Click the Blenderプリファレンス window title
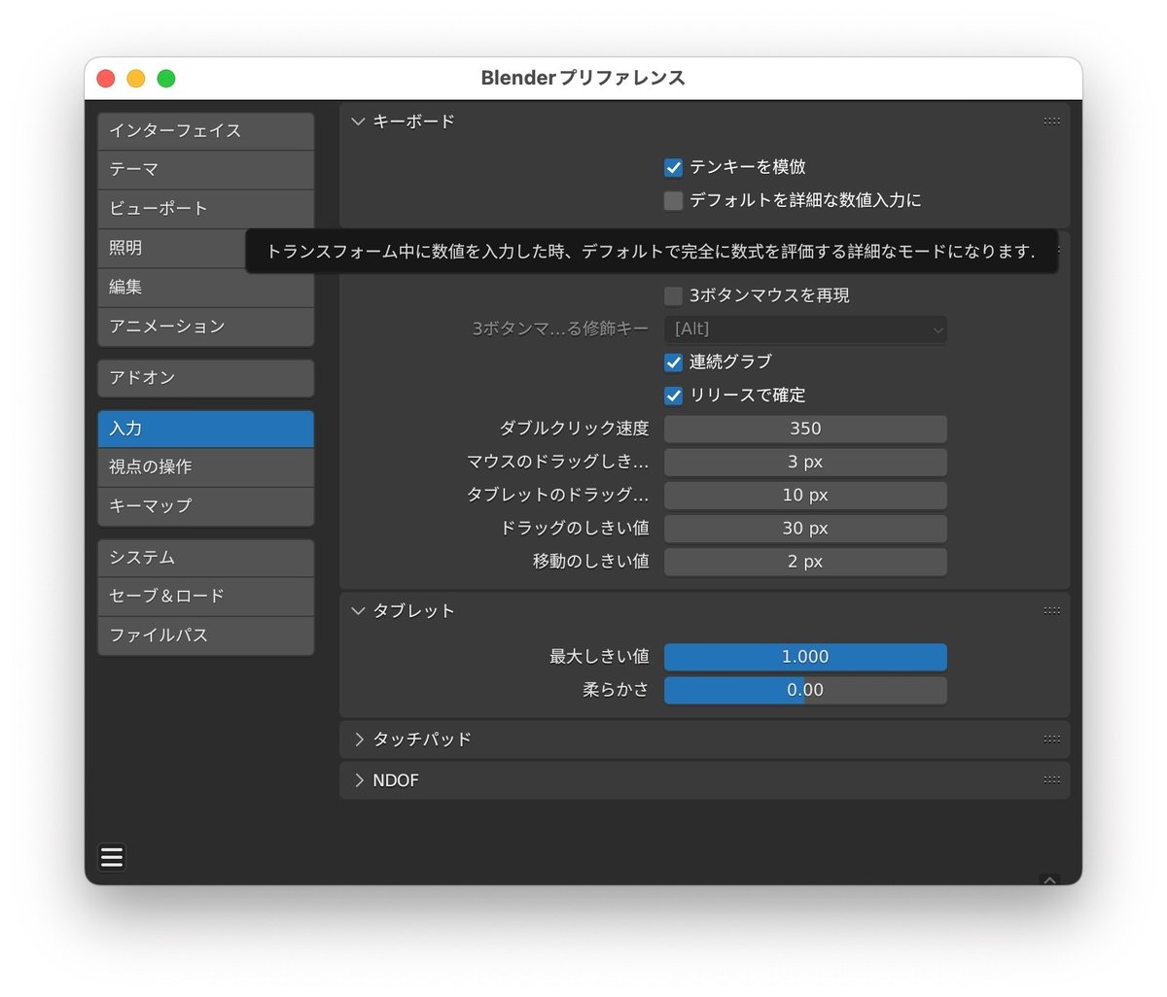The height and width of the screenshot is (997, 1167). point(583,78)
